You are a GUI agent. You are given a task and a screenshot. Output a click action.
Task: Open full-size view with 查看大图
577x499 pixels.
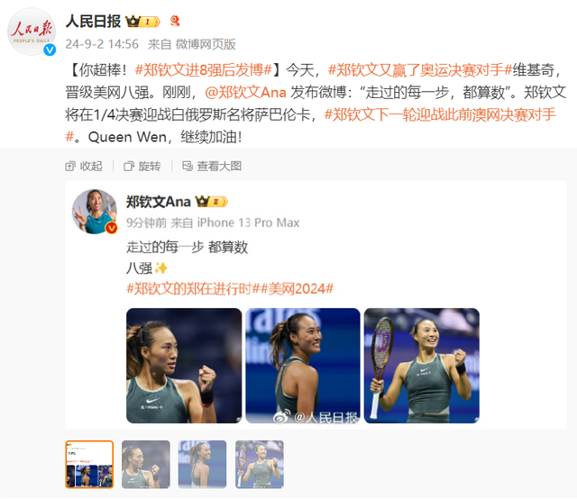[212, 167]
